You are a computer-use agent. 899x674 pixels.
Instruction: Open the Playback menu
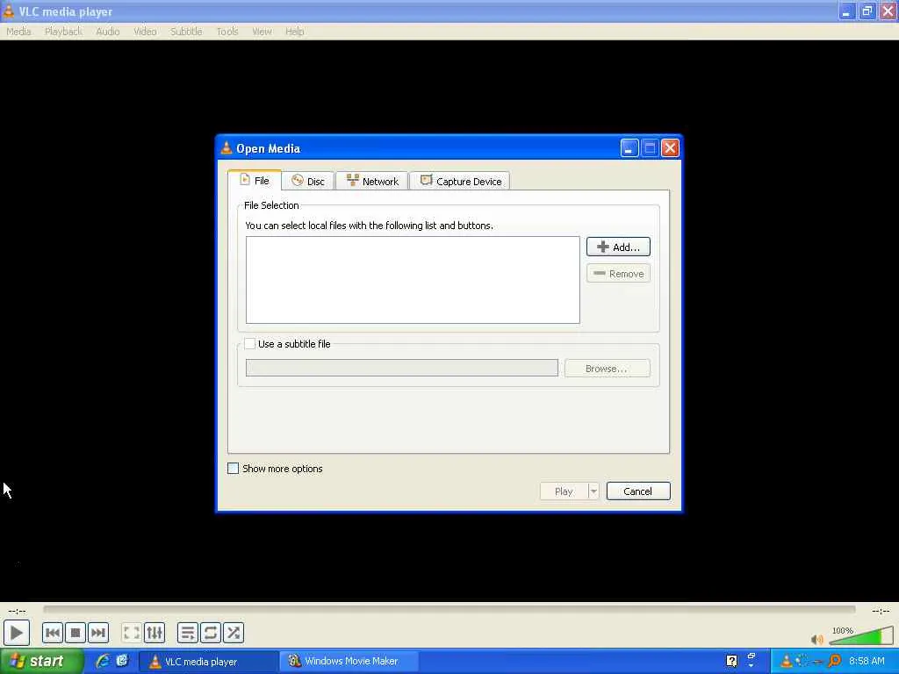pyautogui.click(x=63, y=32)
